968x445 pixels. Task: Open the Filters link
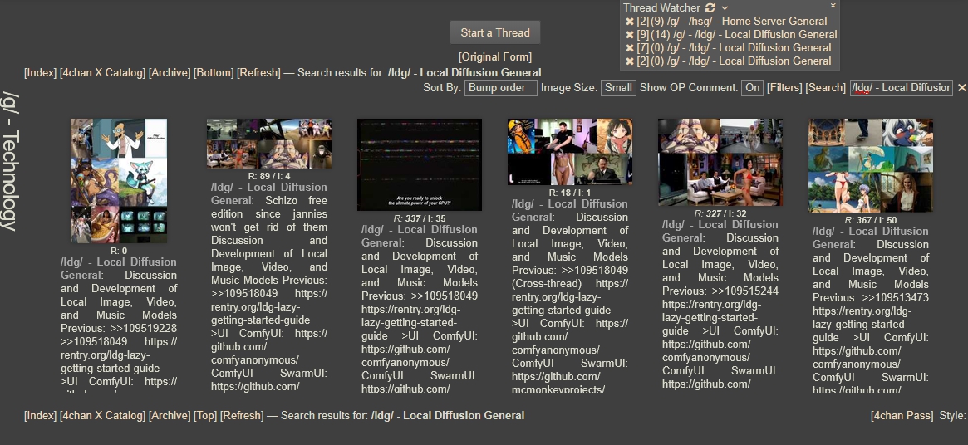[784, 88]
